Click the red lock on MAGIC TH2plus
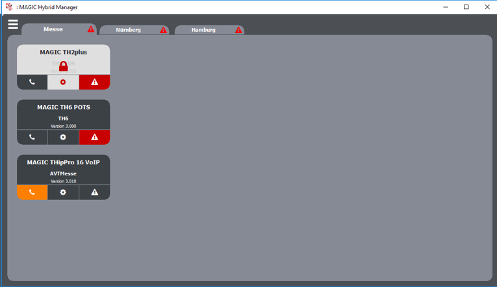The width and height of the screenshot is (497, 287). click(x=64, y=66)
